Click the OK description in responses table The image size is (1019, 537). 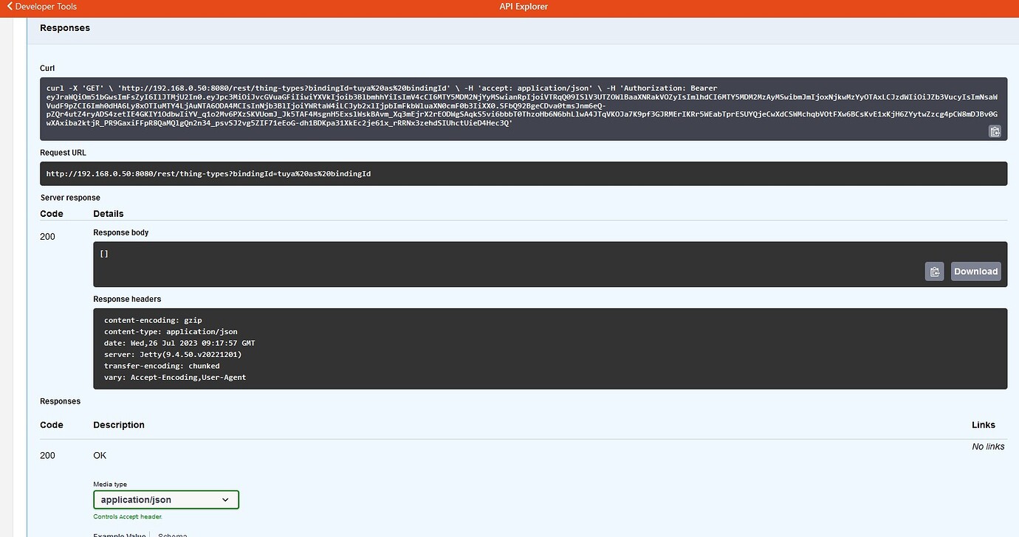click(99, 455)
